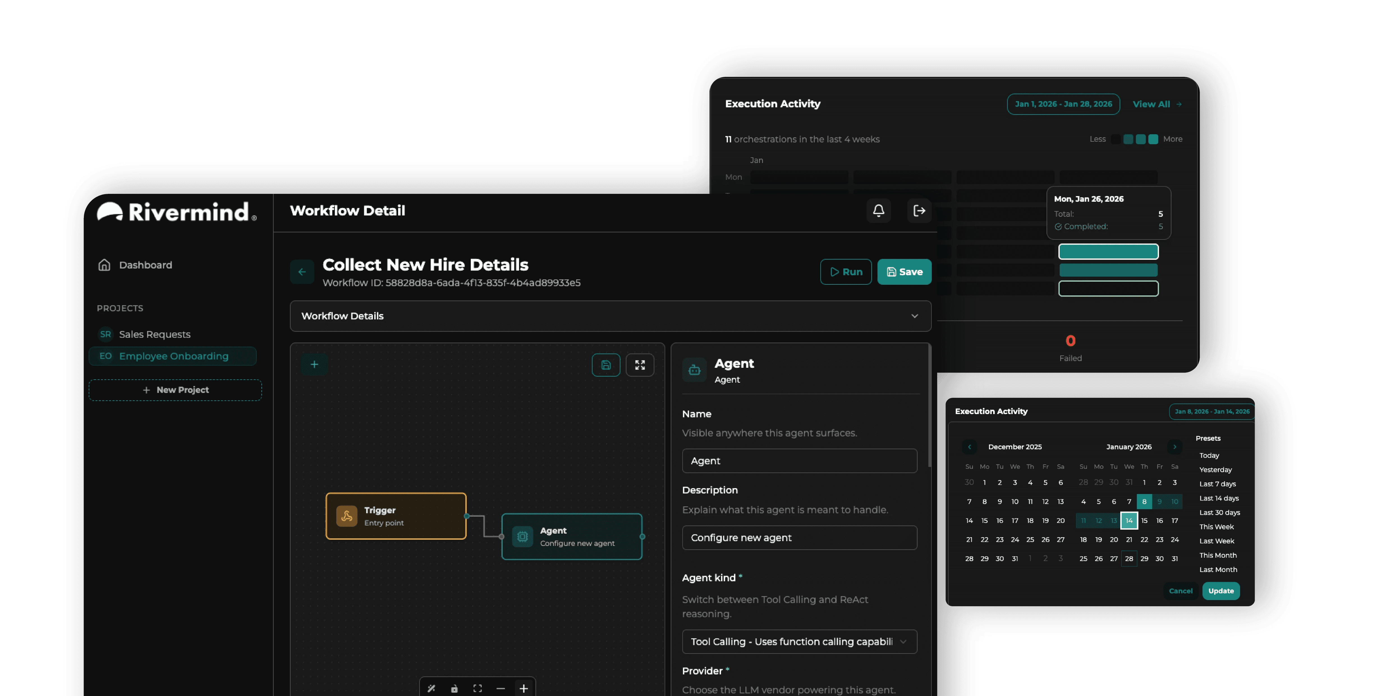Click the magic wand auto-layout icon
Viewport: 1377px width, 696px height.
[432, 688]
